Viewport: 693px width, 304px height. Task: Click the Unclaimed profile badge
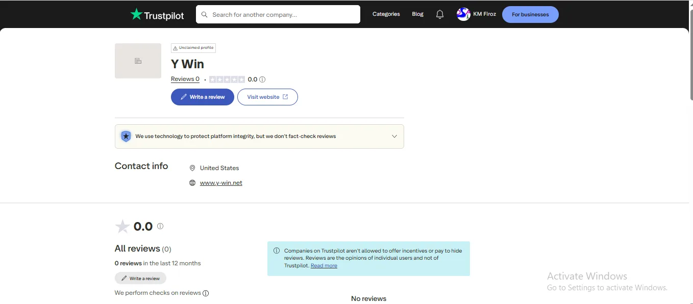pyautogui.click(x=193, y=48)
